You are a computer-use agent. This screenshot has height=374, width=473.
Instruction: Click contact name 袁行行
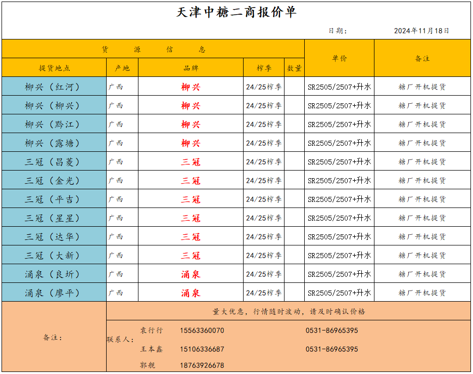tap(152, 330)
